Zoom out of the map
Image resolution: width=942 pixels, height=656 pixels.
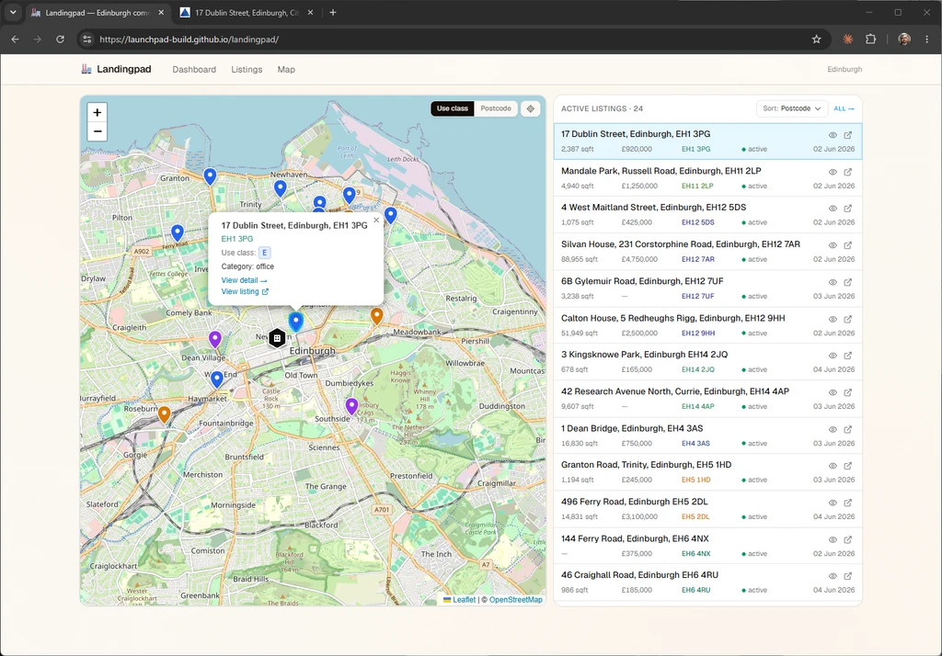(98, 131)
